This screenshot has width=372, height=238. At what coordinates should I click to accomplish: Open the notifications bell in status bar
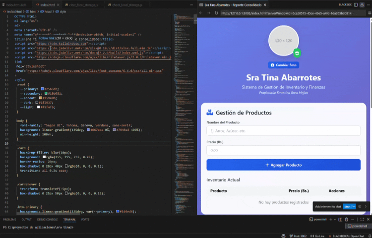pos(370,236)
